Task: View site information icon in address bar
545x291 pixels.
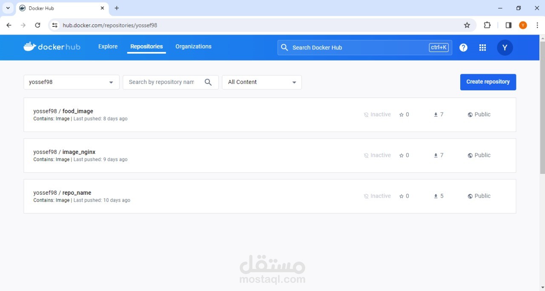Action: click(x=54, y=25)
